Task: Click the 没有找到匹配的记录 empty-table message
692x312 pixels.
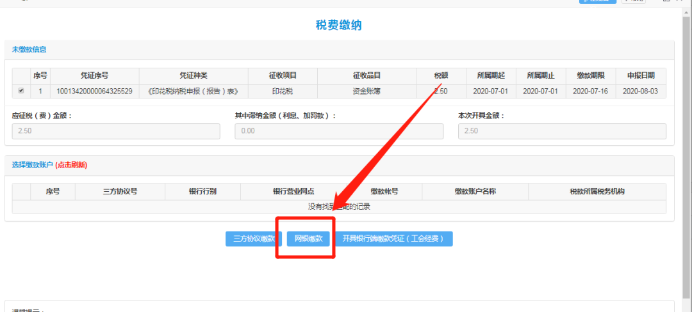Action: pos(339,207)
